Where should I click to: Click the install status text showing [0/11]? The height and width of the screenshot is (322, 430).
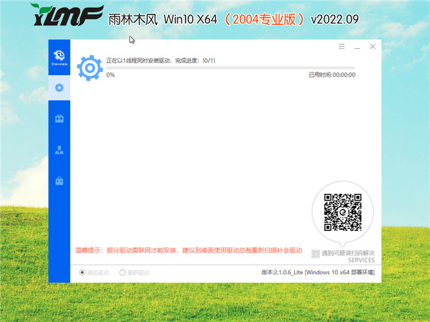tap(161, 60)
